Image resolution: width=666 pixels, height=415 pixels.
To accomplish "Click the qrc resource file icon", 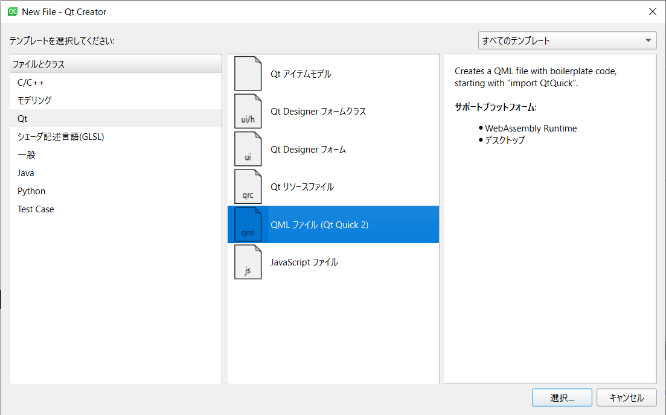I will 248,186.
